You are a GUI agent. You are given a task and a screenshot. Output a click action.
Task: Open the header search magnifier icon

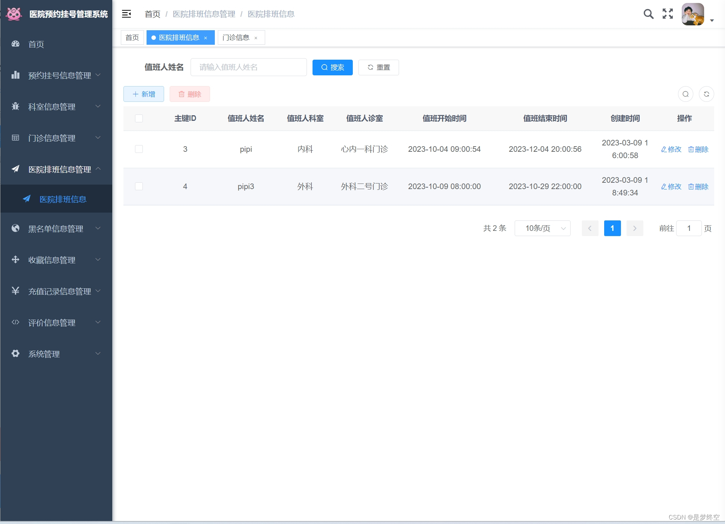click(x=649, y=14)
